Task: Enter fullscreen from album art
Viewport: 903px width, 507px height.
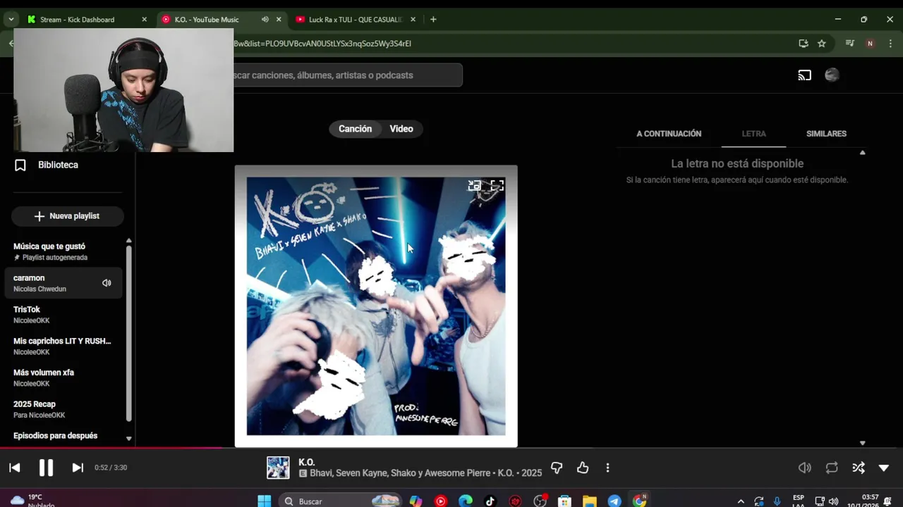Action: pyautogui.click(x=497, y=186)
